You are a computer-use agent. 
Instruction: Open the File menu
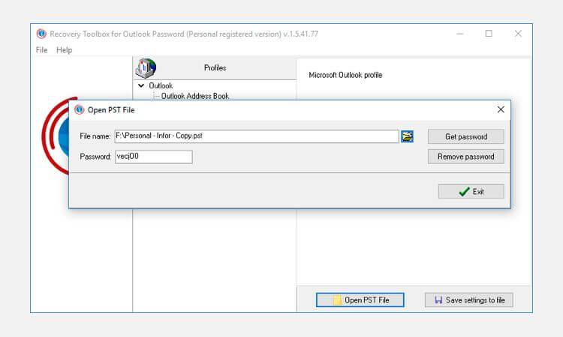[41, 50]
